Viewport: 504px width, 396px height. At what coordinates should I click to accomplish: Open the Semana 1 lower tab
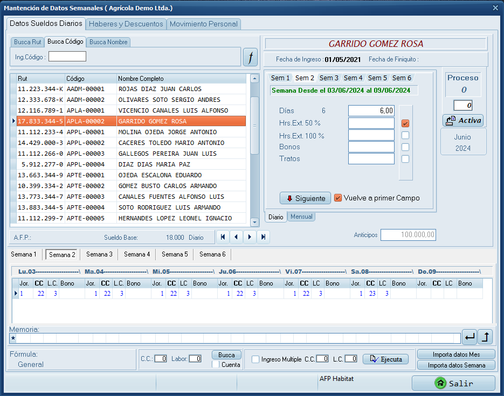(24, 254)
